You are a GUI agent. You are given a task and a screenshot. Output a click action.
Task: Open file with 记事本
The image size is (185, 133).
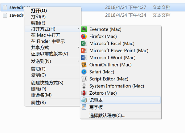(x=121, y=100)
